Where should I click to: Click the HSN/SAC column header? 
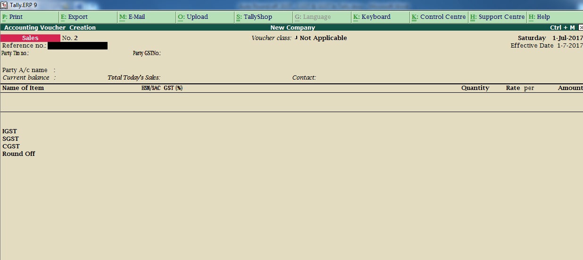[x=151, y=88]
